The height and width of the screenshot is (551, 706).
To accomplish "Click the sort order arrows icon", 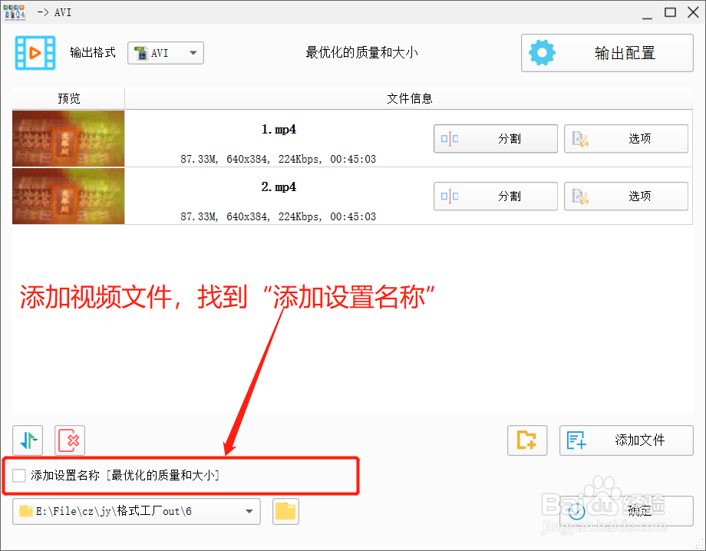I will pyautogui.click(x=28, y=440).
